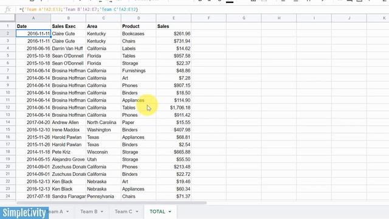Viewport: 389px width, 219px height.
Task: Select column H header
Action: click(x=279, y=18)
